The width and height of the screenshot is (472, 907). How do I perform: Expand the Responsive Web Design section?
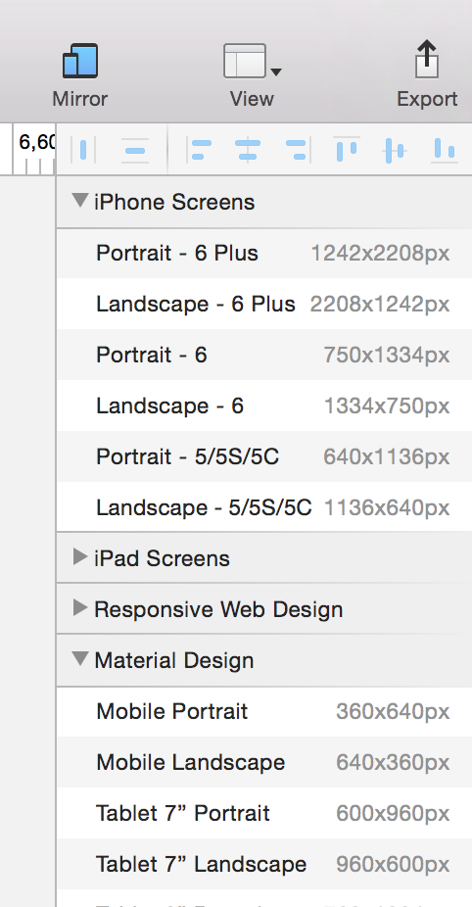[x=80, y=607]
